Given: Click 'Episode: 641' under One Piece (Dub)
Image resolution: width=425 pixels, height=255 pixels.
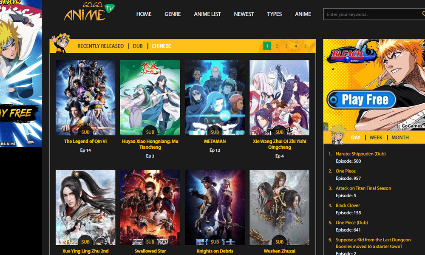Looking at the screenshot, I should click(x=348, y=230).
